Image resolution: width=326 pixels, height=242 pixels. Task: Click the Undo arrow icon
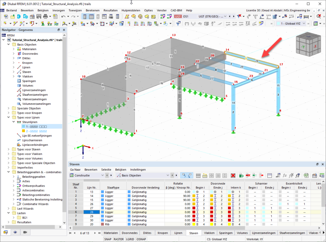(x=63, y=17)
